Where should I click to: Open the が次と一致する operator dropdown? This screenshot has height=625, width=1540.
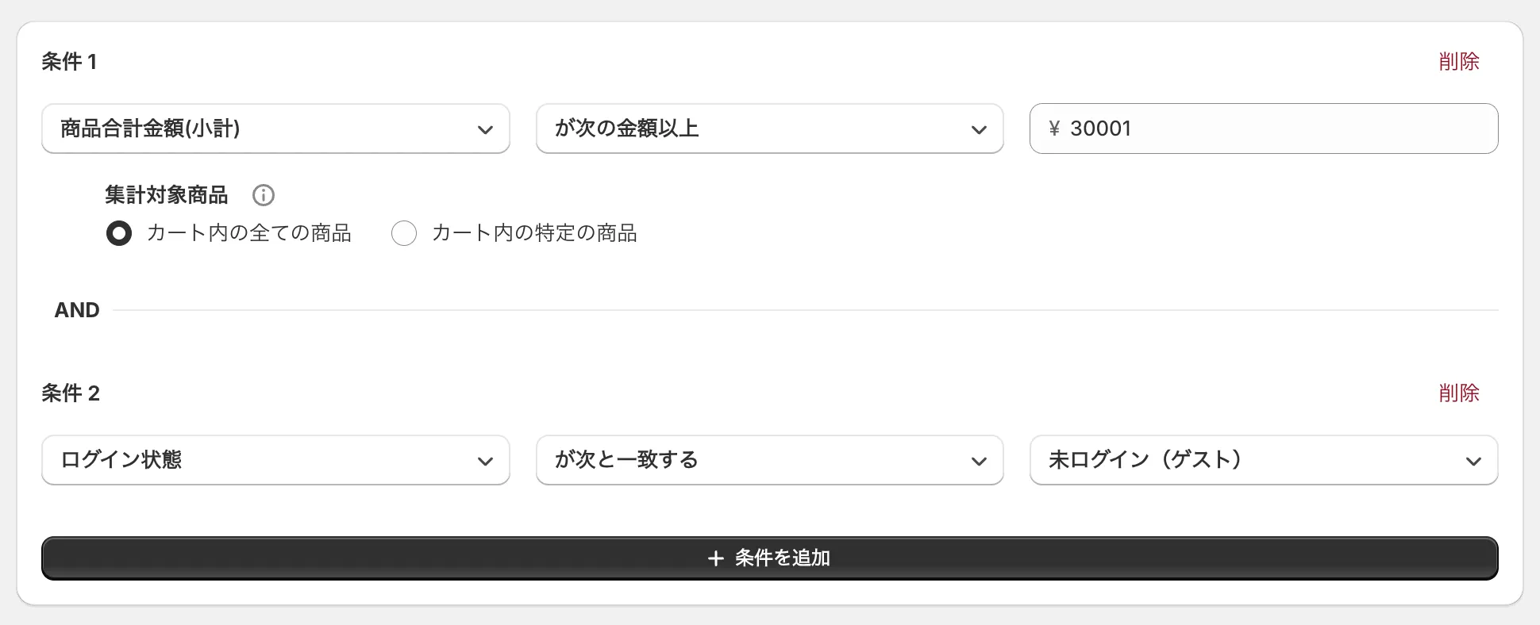click(769, 460)
